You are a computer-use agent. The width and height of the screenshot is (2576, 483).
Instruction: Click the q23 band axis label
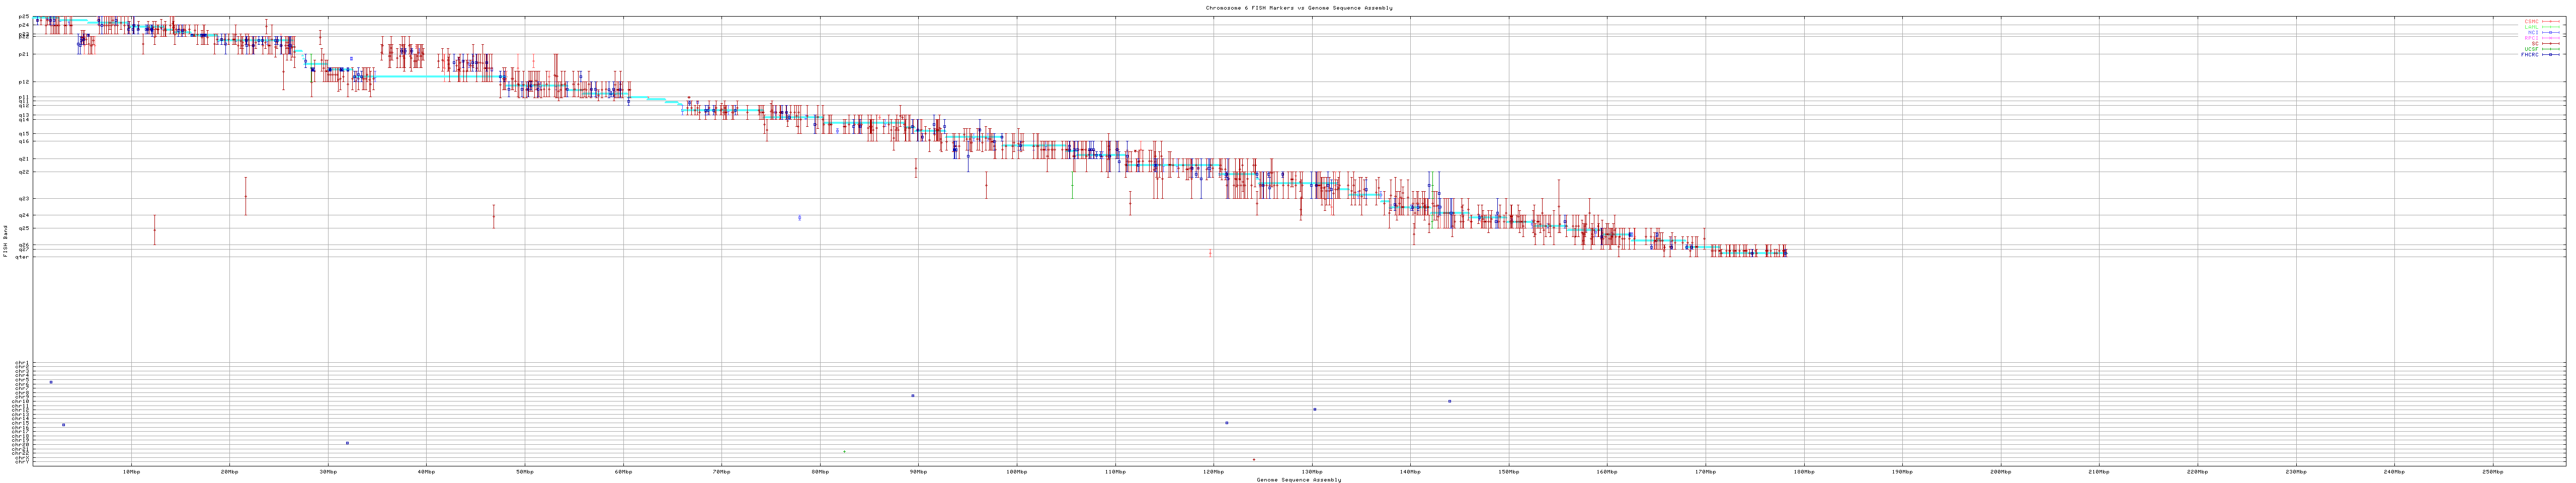click(x=24, y=198)
